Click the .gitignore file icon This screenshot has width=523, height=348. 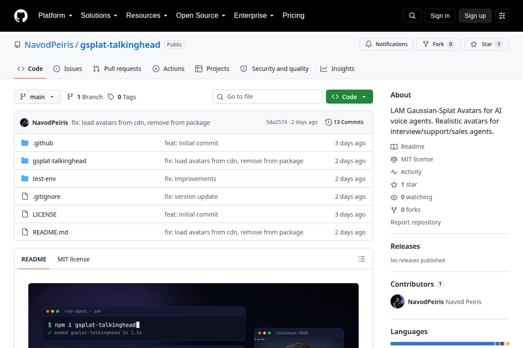pos(25,197)
